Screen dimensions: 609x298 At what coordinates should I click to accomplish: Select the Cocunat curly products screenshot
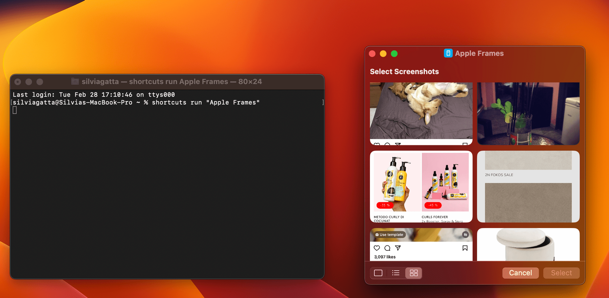(421, 185)
